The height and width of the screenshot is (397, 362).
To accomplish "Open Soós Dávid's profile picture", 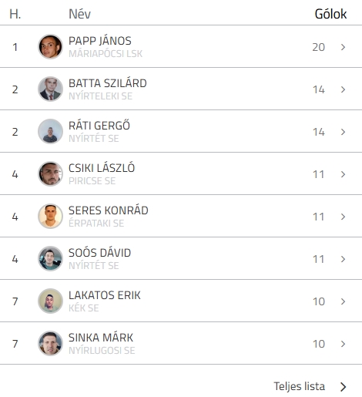I will point(50,259).
